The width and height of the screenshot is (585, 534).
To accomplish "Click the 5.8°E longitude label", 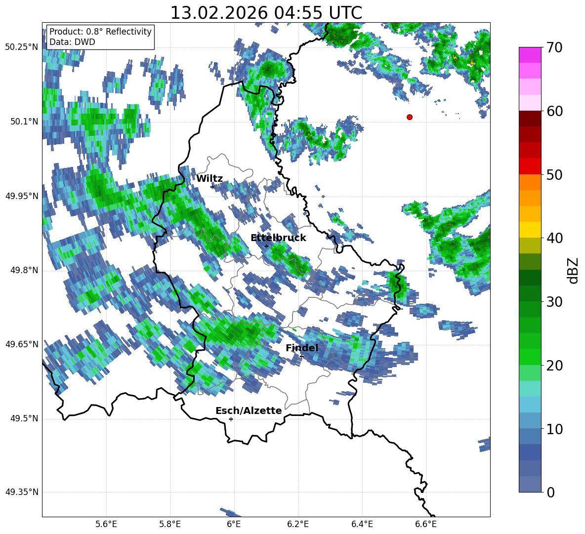I will tap(170, 524).
